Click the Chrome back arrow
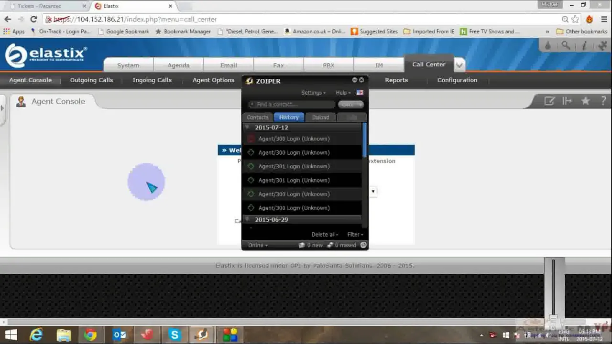The width and height of the screenshot is (612, 344). pos(8,19)
